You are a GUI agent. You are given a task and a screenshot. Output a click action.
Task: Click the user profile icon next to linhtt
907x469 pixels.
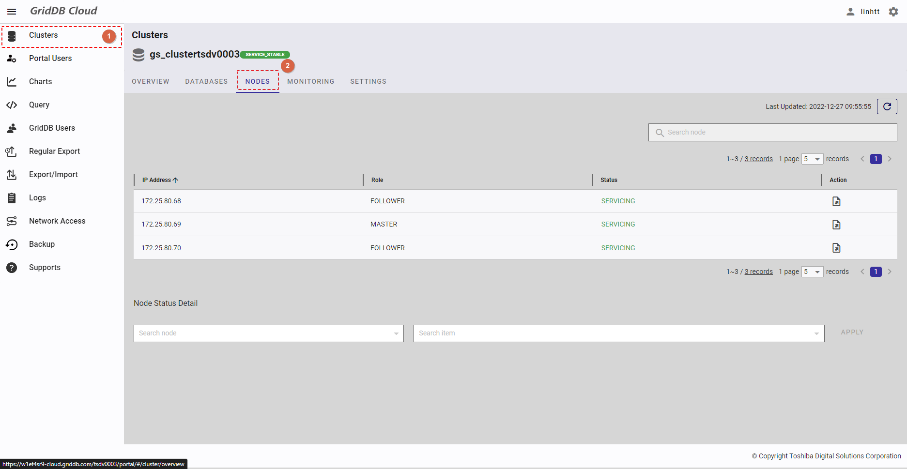click(x=850, y=12)
